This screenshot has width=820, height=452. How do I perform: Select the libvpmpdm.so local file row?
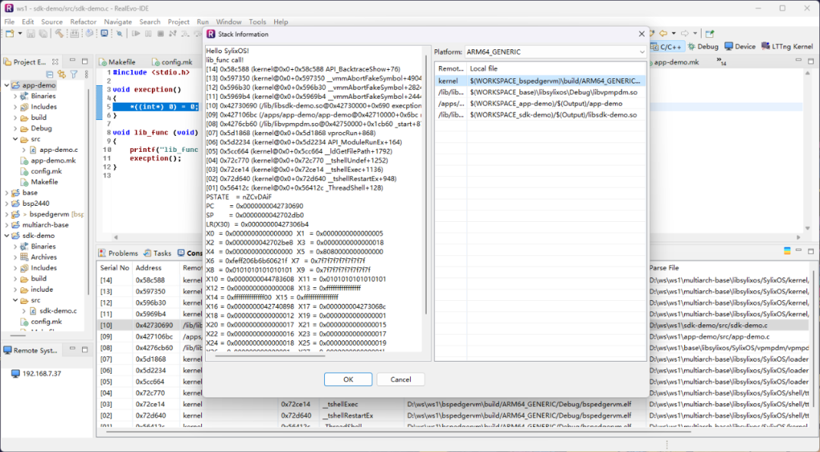pos(541,92)
